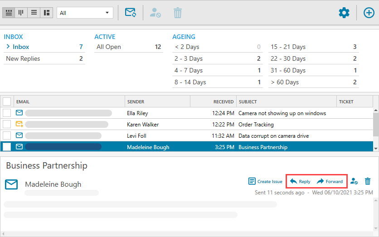Filter by 31 - 60 Days ageing
Image resolution: width=379 pixels, height=237 pixels.
314,71
